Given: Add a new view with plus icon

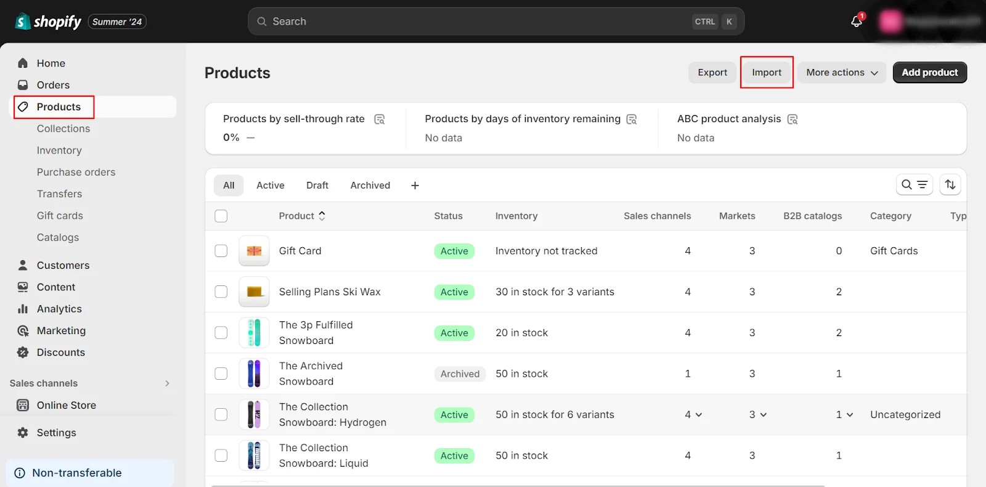Looking at the screenshot, I should 415,186.
